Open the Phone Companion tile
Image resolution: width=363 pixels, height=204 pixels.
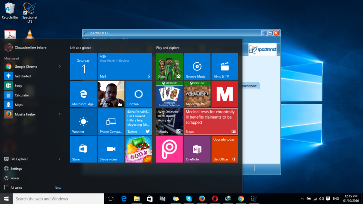(x=111, y=122)
